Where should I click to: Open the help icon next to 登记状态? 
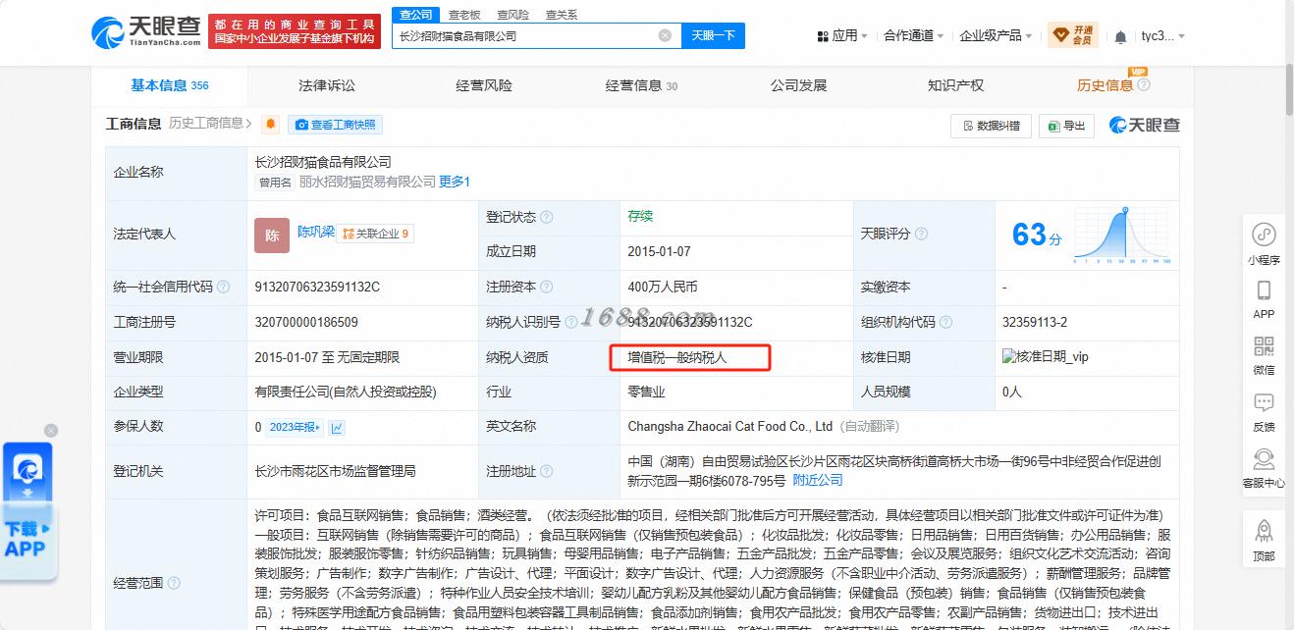546,217
